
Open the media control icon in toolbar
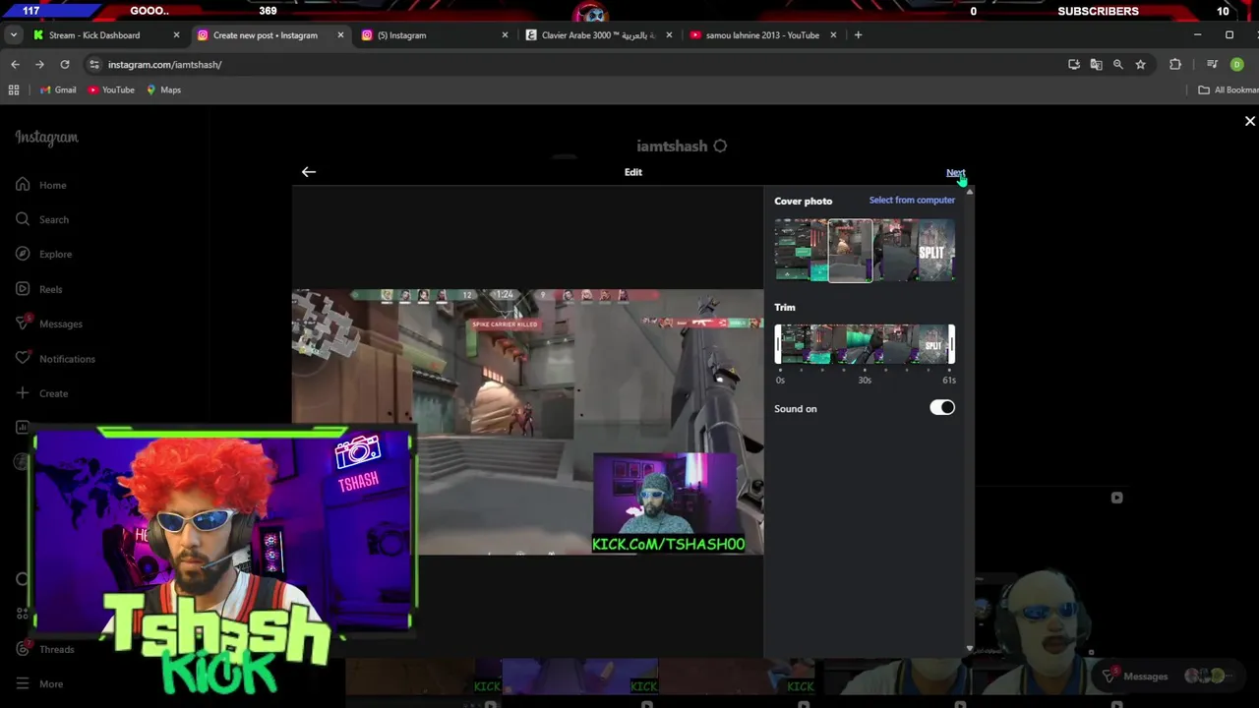point(1212,64)
